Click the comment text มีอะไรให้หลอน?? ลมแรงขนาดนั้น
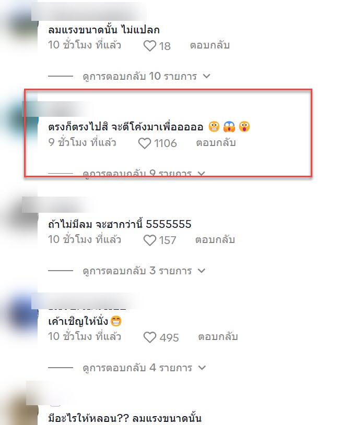340x425 pixels. pos(125,418)
